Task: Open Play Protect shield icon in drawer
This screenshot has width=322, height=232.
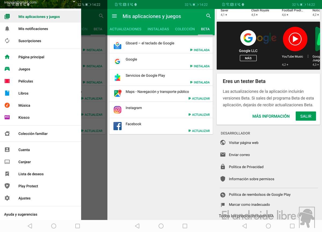Action: 7,186
